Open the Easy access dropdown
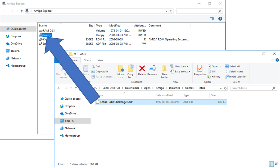This screenshot has height=167, width=280. pyautogui.click(x=180, y=71)
